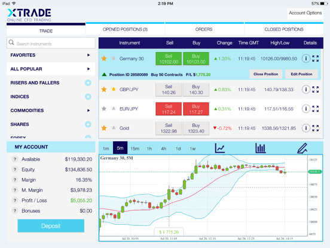Click the Close Position button
Screen dimensions: 330x248
point(266,74)
